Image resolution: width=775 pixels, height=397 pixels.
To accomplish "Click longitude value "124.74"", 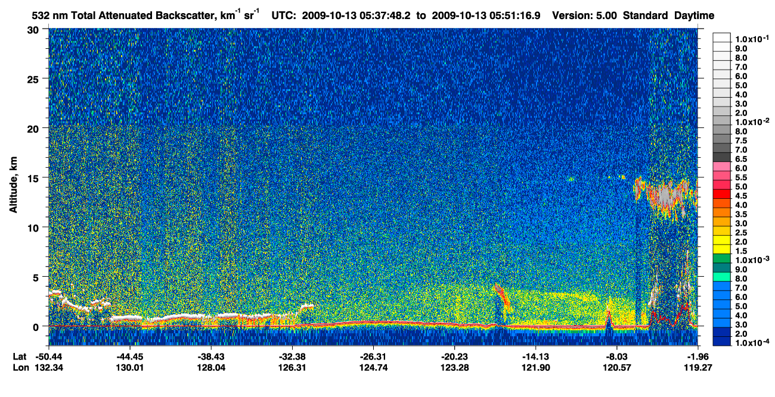I will (373, 367).
